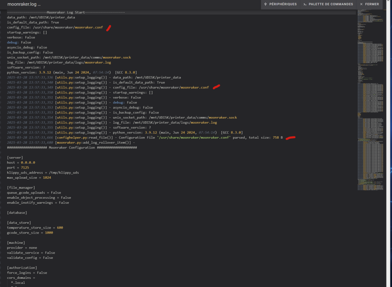The image size is (392, 287).
Task: Click the [machine] section header
Action: [x=16, y=243]
